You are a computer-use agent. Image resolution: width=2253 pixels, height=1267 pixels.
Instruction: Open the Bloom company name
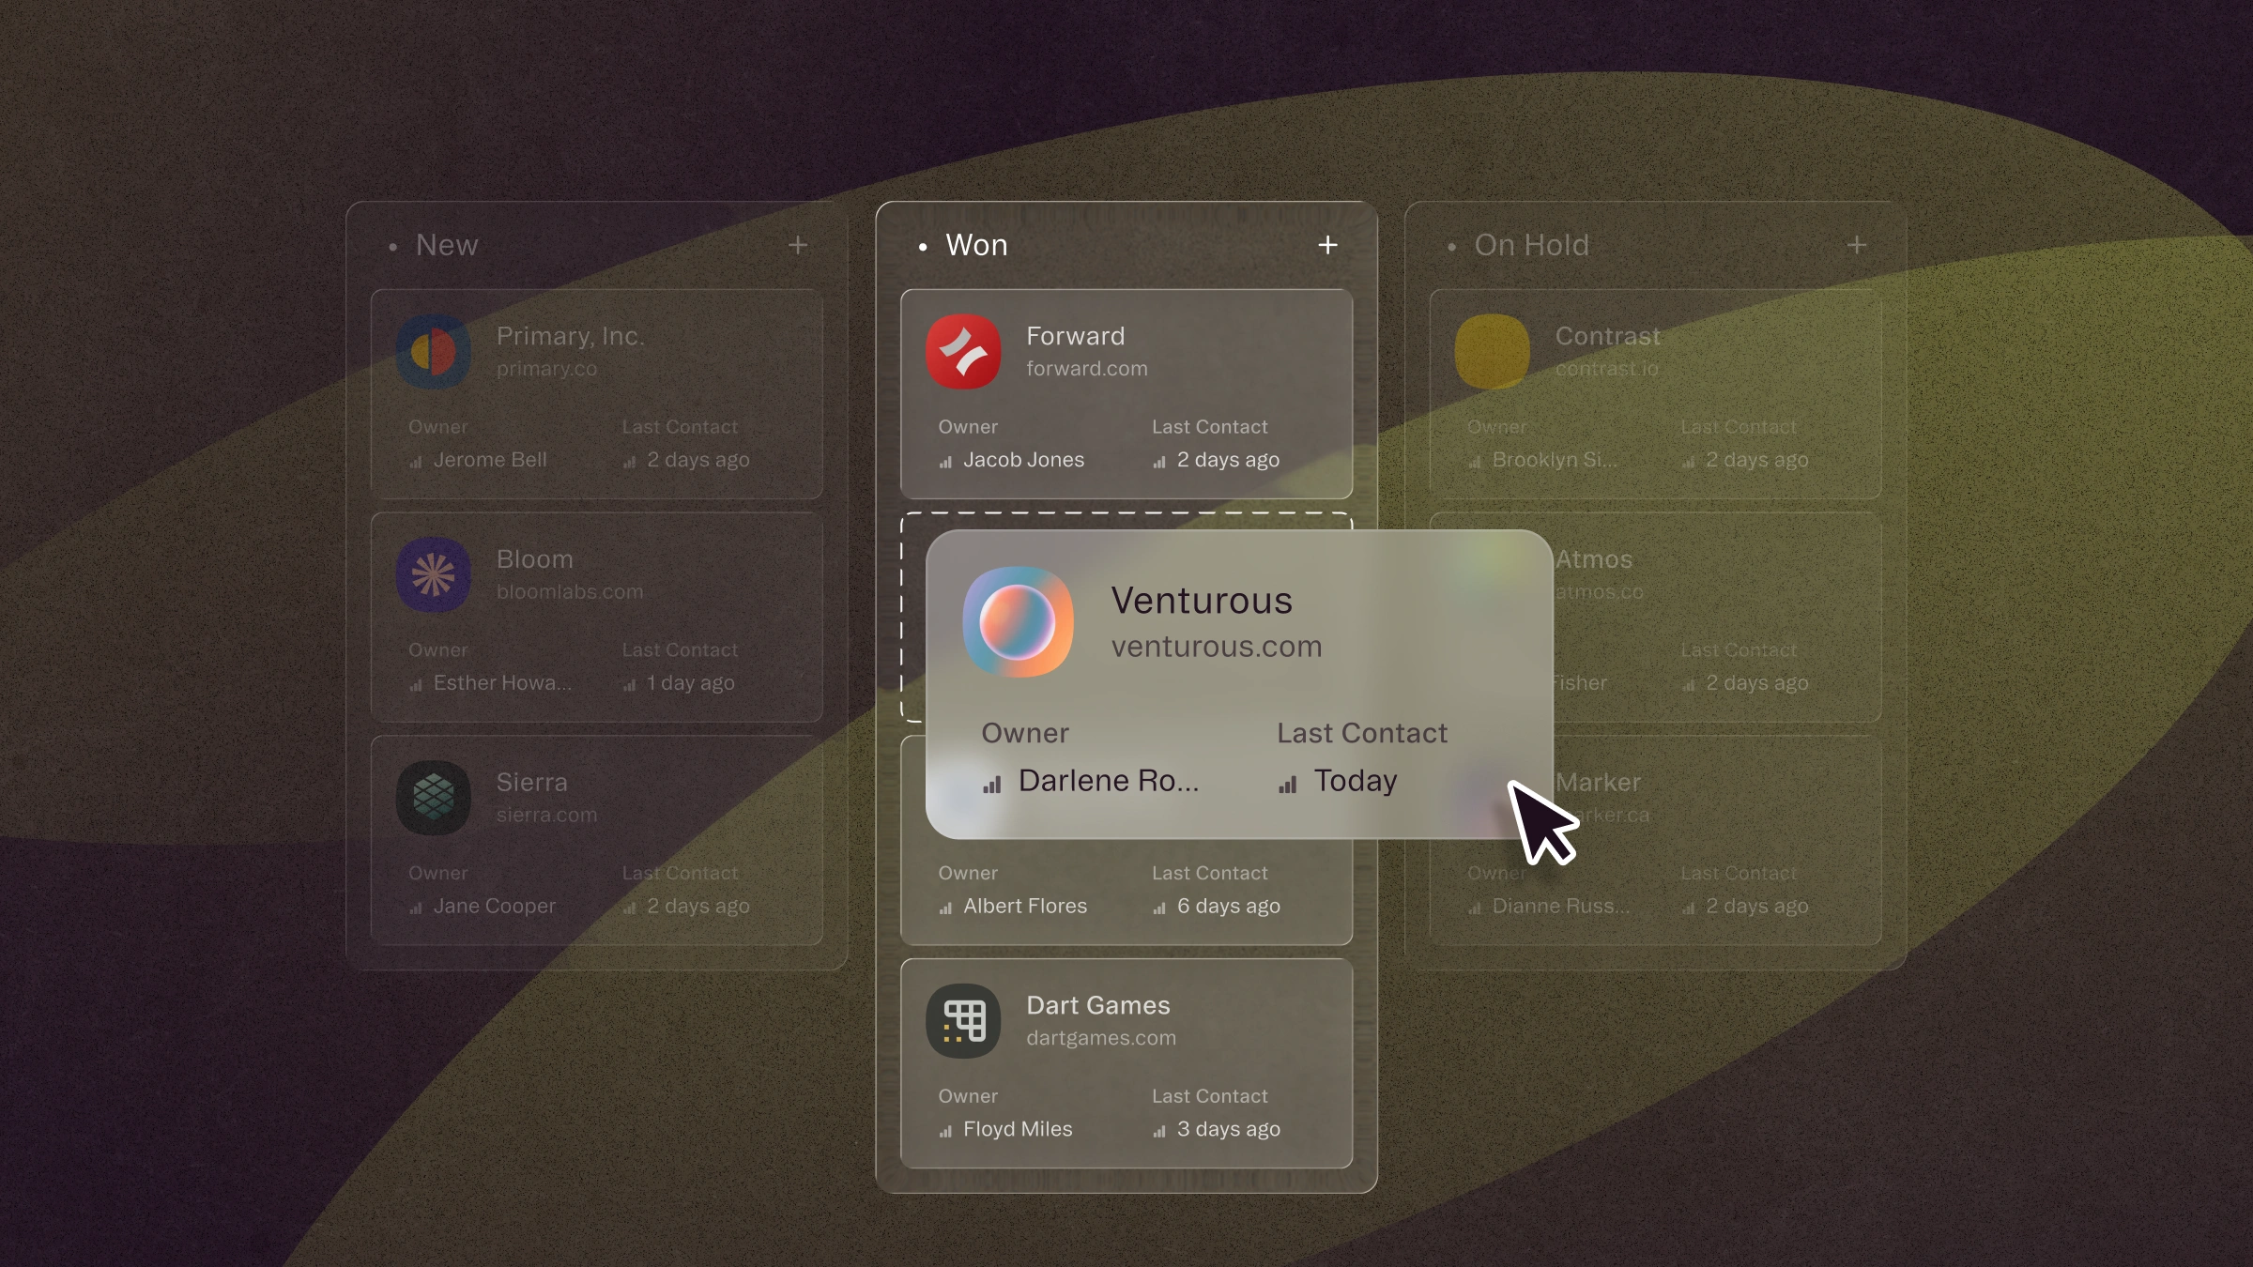535,559
